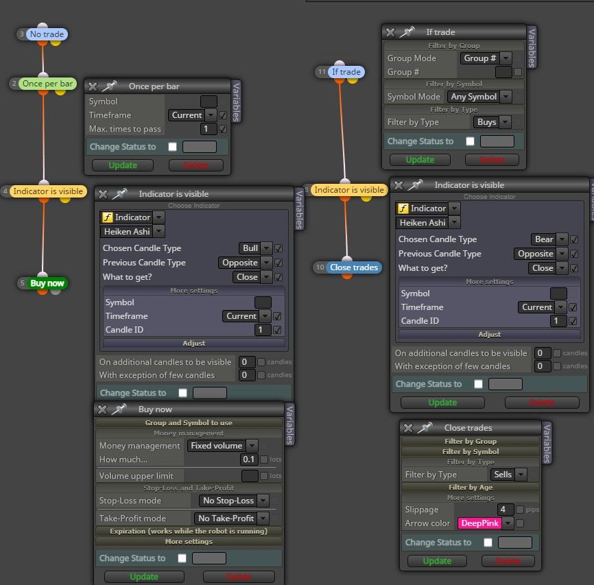
Task: Open Timeframe Current dropdown in Once per bar
Action: pyautogui.click(x=193, y=115)
